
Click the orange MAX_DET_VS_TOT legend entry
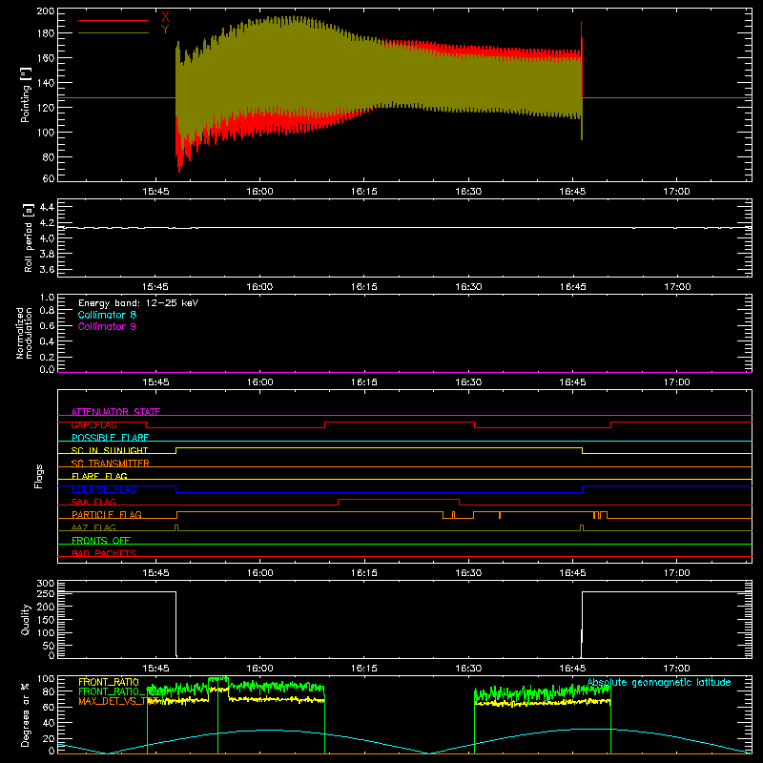pos(118,701)
